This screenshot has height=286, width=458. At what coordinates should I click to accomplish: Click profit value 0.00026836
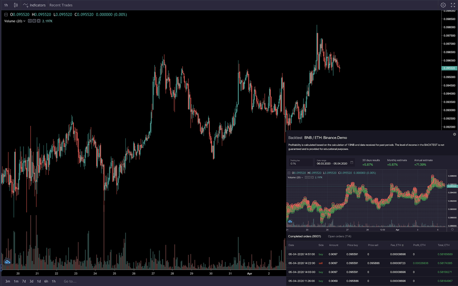[421, 263]
